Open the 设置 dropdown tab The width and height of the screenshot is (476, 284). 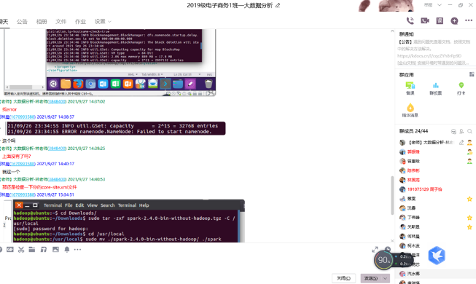tap(103, 22)
